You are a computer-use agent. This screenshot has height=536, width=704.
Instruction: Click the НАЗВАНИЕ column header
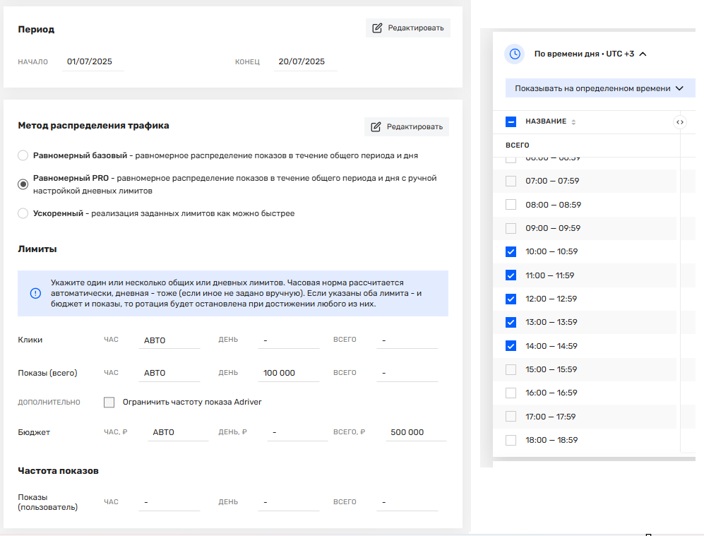546,121
